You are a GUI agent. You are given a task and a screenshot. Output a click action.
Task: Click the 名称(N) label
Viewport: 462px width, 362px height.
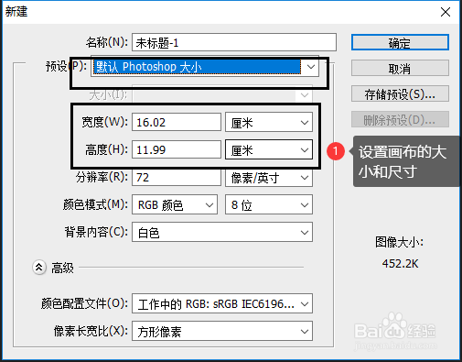click(107, 42)
